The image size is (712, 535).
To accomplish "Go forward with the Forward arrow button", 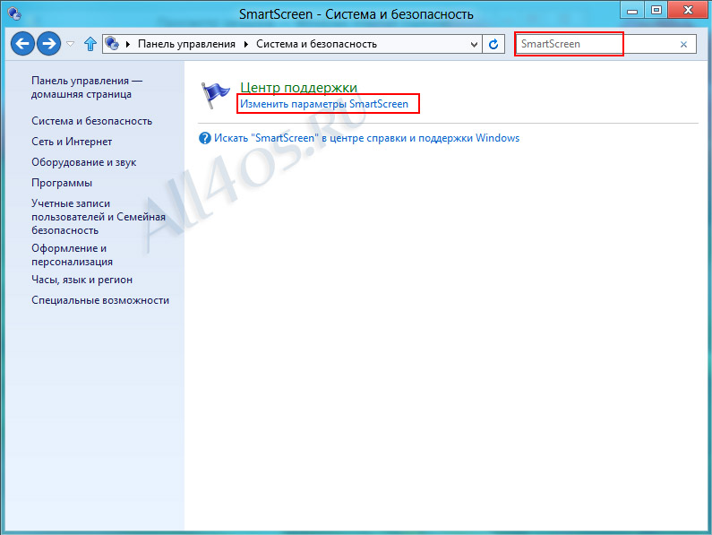I will [48, 44].
